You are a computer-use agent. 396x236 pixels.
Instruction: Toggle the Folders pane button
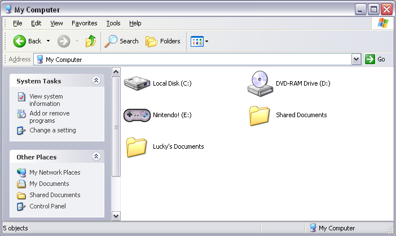pos(163,41)
